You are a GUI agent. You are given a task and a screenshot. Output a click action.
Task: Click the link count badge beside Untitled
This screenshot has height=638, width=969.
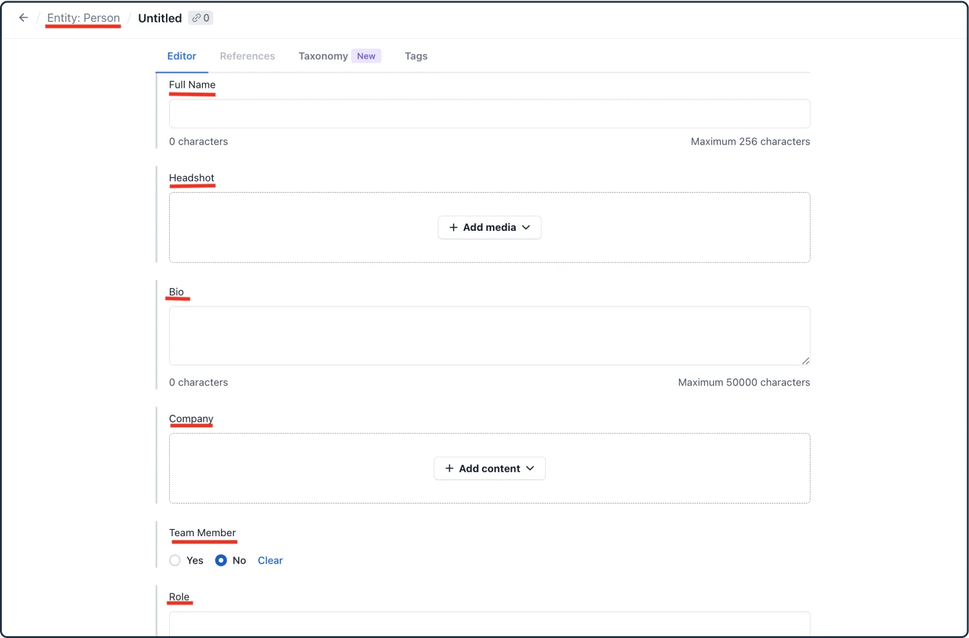201,18
